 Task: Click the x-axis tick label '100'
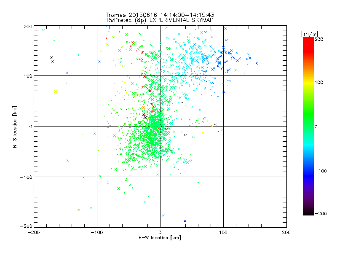coord(223,232)
